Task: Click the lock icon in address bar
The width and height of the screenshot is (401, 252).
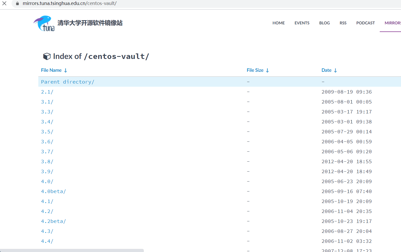Action: click(x=18, y=3)
